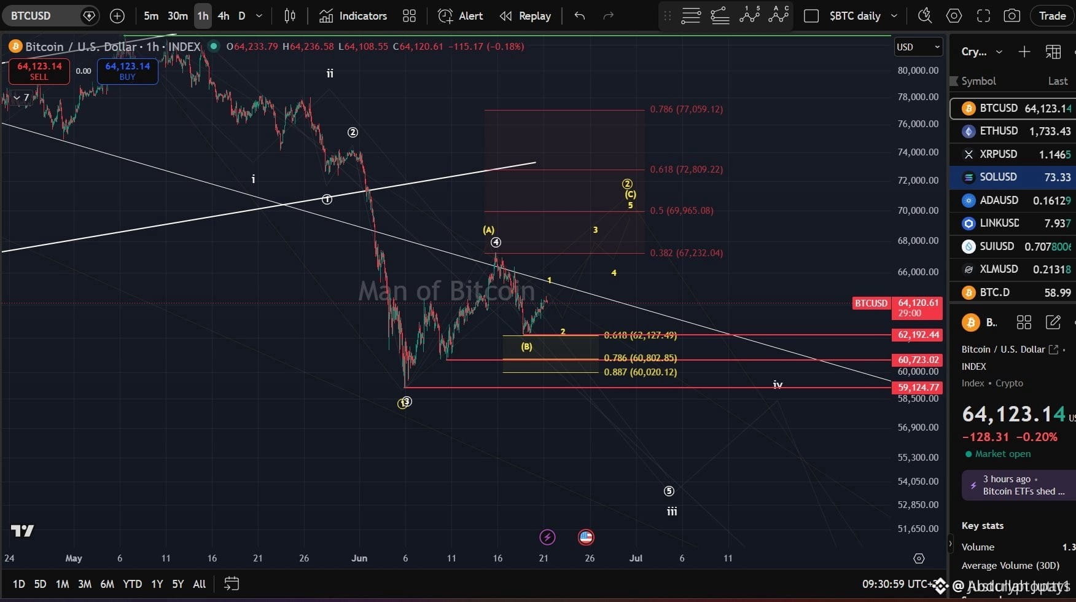The image size is (1076, 602).
Task: Redo the last chart action
Action: (609, 16)
